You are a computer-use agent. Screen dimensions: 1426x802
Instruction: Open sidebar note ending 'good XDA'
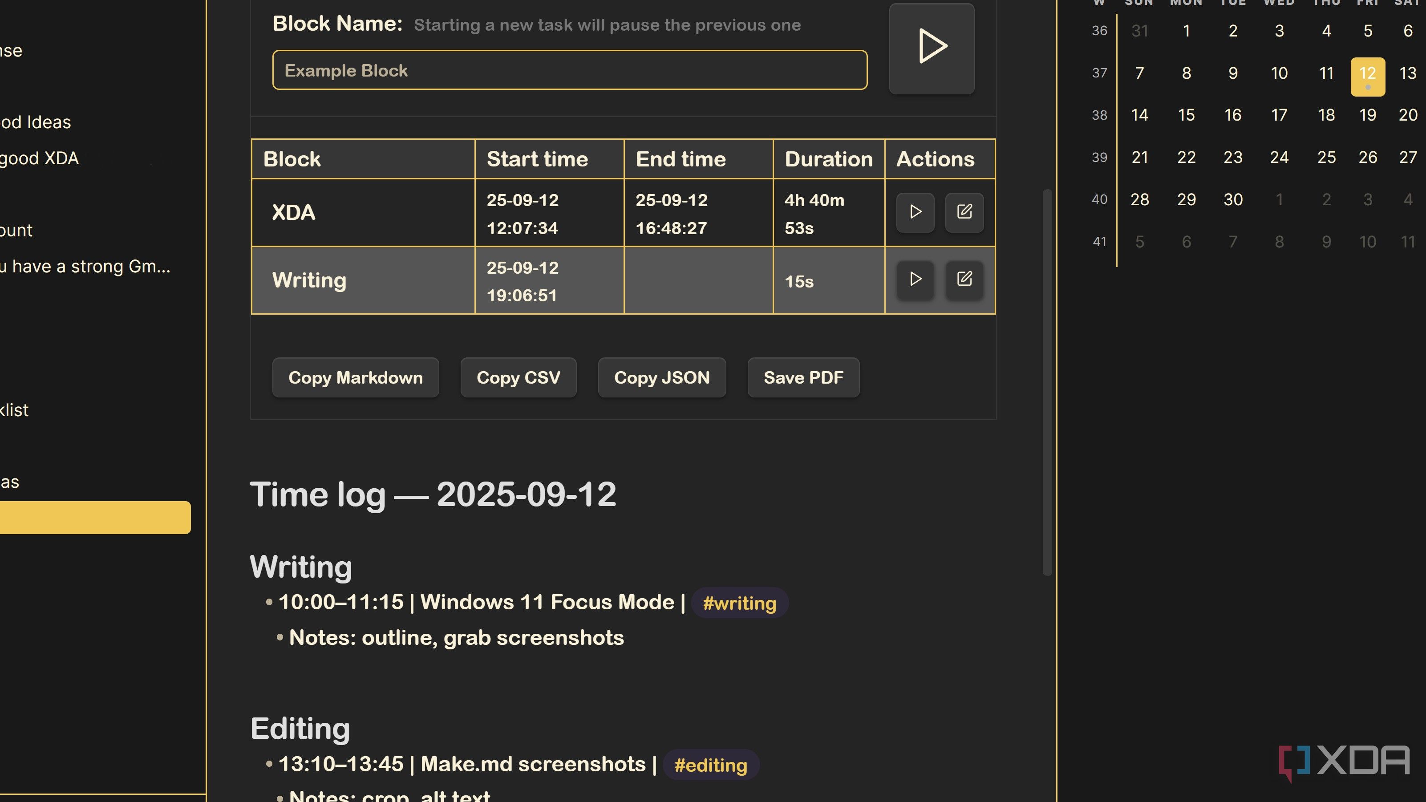(x=39, y=158)
